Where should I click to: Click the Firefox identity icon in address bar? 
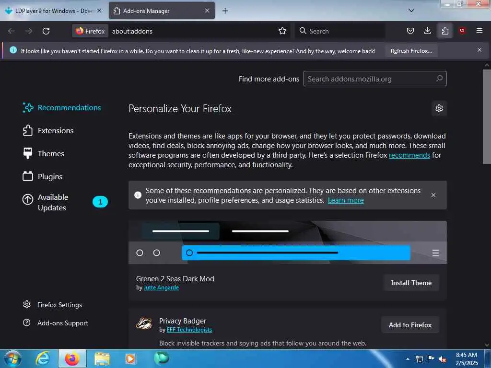pyautogui.click(x=90, y=31)
